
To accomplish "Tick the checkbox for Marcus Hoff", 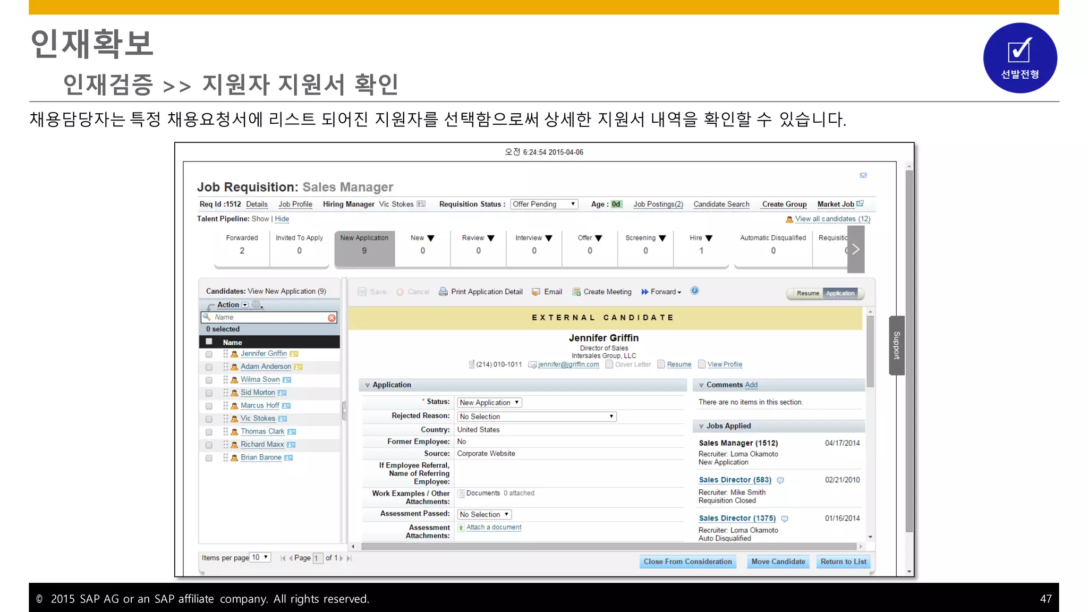I will click(x=209, y=406).
